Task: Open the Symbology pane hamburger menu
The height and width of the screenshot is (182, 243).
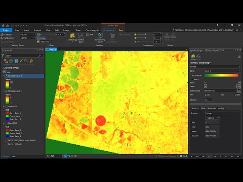Action: [x=239, y=57]
